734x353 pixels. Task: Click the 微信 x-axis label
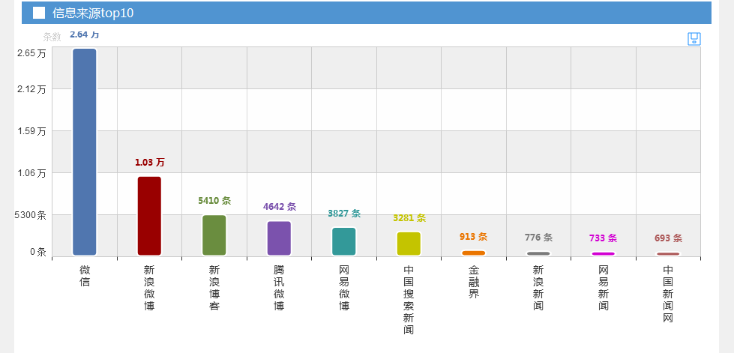[x=85, y=275]
